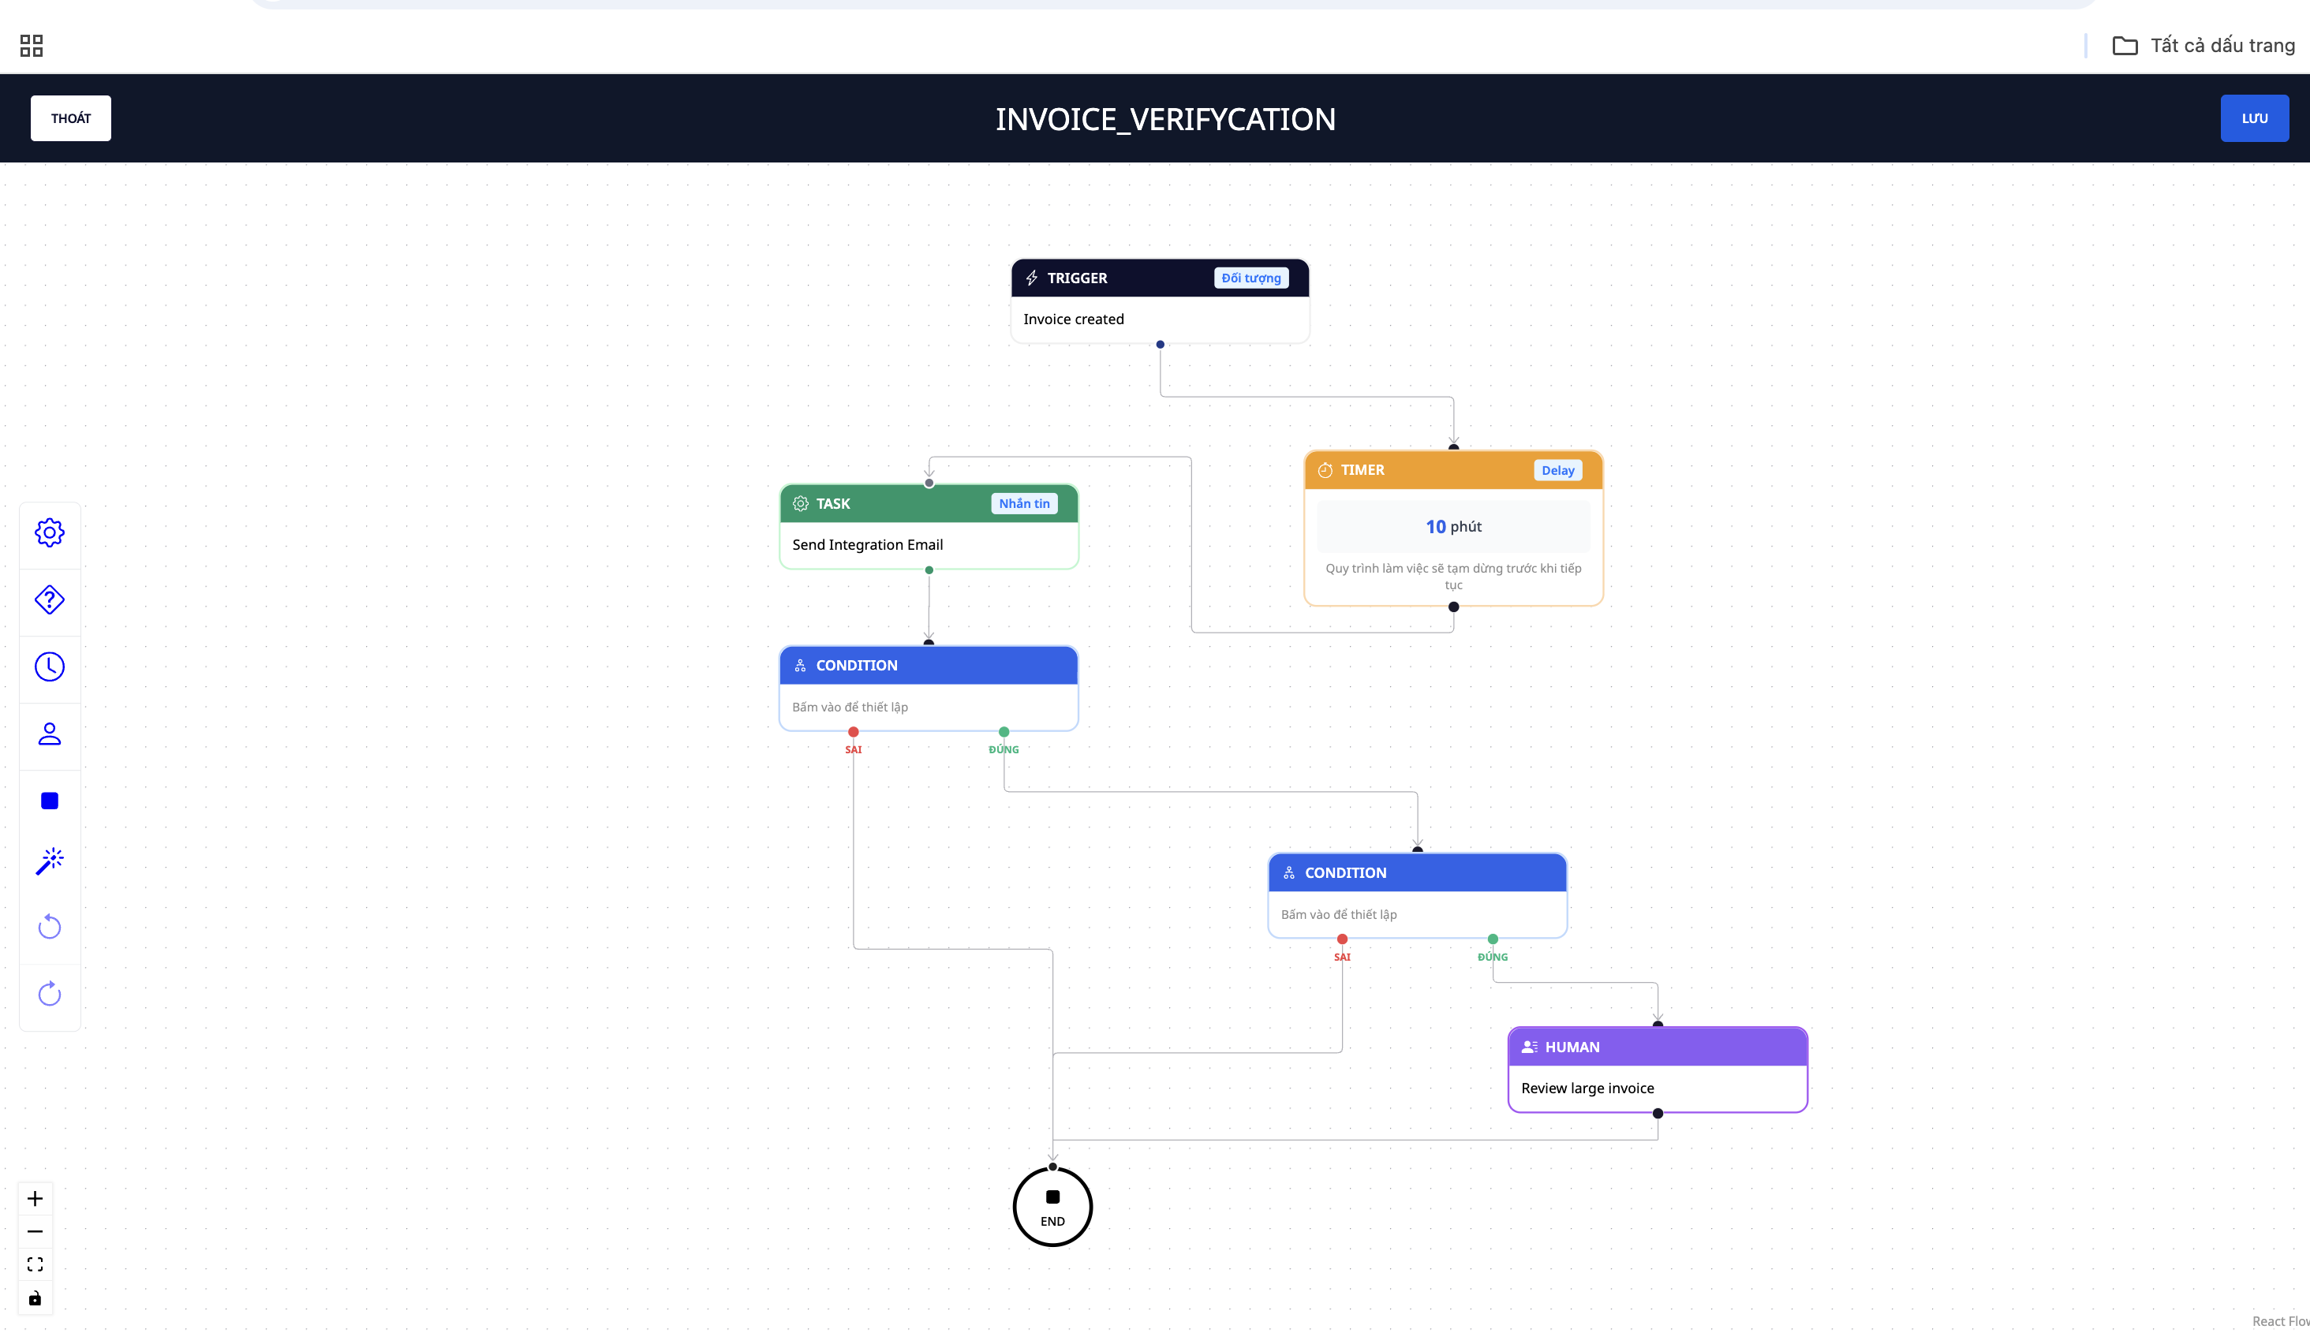Fit the workflow to view

point(35,1264)
